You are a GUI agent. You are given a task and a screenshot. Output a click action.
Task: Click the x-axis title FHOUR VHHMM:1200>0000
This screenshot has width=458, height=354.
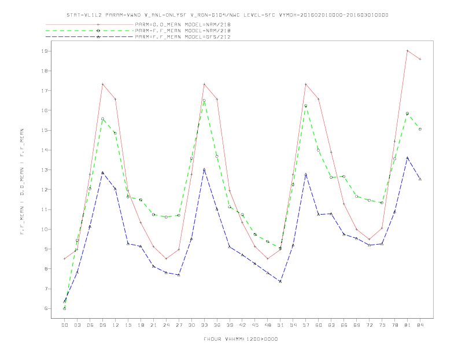click(241, 339)
